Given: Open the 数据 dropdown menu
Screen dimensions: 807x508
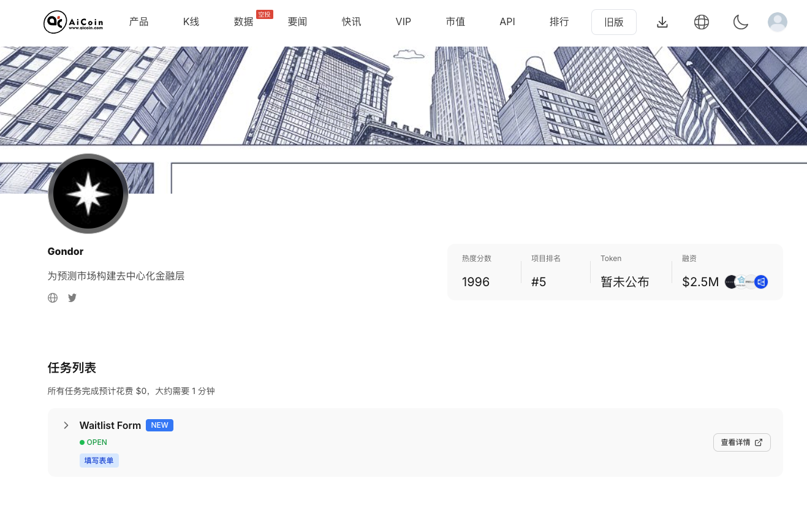Looking at the screenshot, I should tap(243, 22).
